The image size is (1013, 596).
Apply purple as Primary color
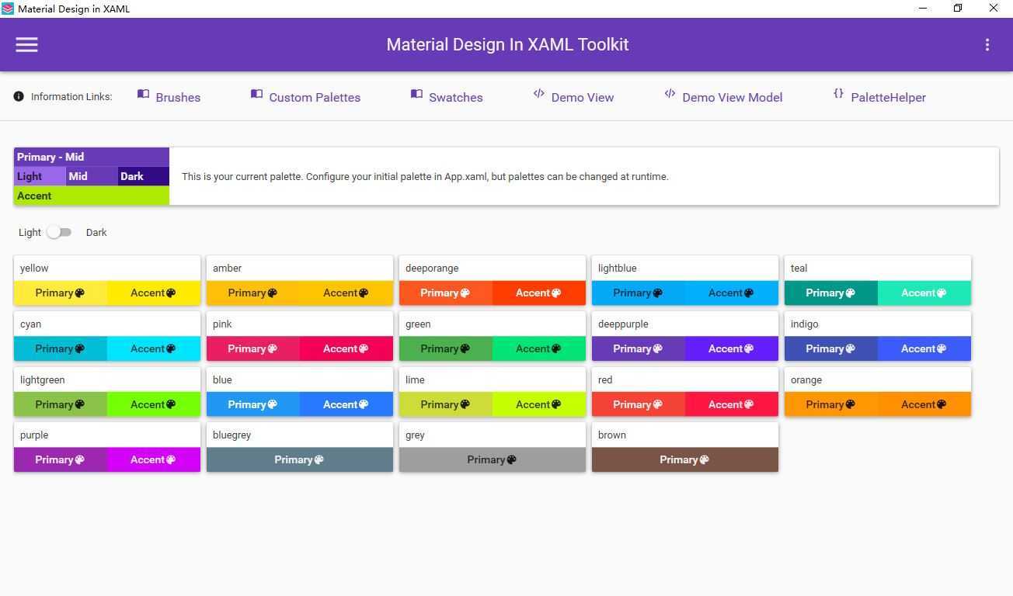coord(61,459)
